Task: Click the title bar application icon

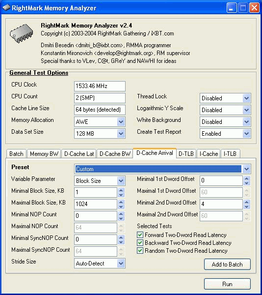Action: click(x=6, y=8)
